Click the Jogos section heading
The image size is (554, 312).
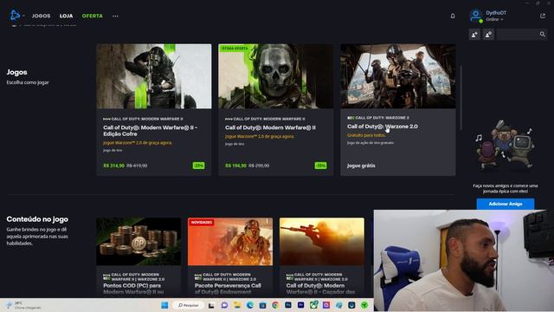tap(16, 72)
